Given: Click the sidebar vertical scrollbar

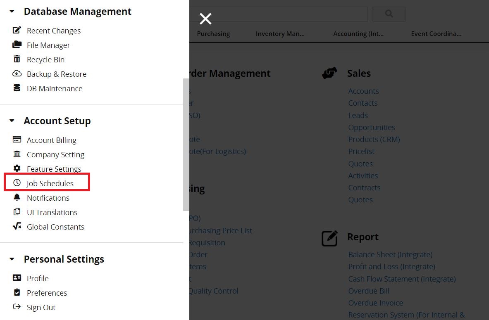Looking at the screenshot, I should [x=186, y=145].
